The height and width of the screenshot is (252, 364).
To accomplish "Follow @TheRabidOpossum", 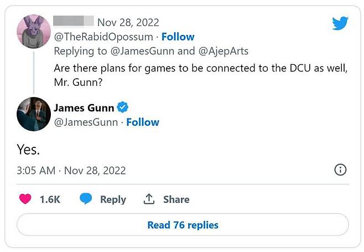I will pyautogui.click(x=178, y=37).
